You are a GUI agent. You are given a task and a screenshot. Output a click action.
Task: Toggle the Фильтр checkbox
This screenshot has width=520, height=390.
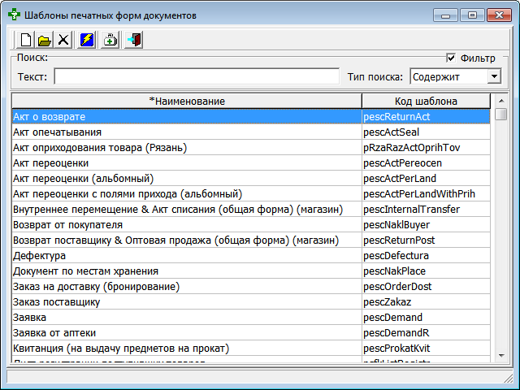coord(450,58)
